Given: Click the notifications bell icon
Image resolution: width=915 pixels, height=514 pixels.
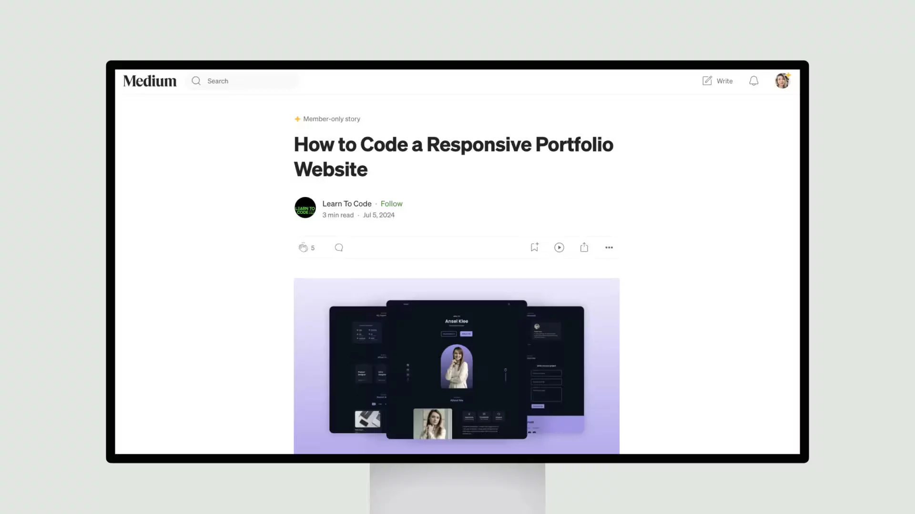Looking at the screenshot, I should coord(753,80).
